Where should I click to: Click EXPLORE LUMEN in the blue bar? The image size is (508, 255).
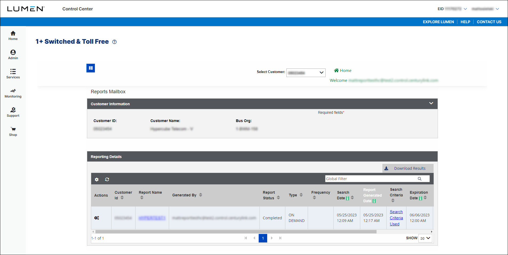(438, 22)
